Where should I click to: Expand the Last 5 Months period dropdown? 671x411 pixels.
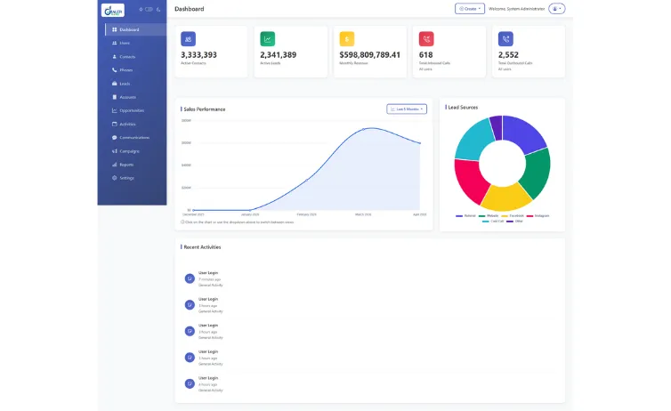pyautogui.click(x=407, y=109)
